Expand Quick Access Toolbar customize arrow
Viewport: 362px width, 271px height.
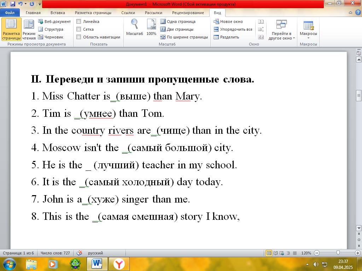point(40,4)
